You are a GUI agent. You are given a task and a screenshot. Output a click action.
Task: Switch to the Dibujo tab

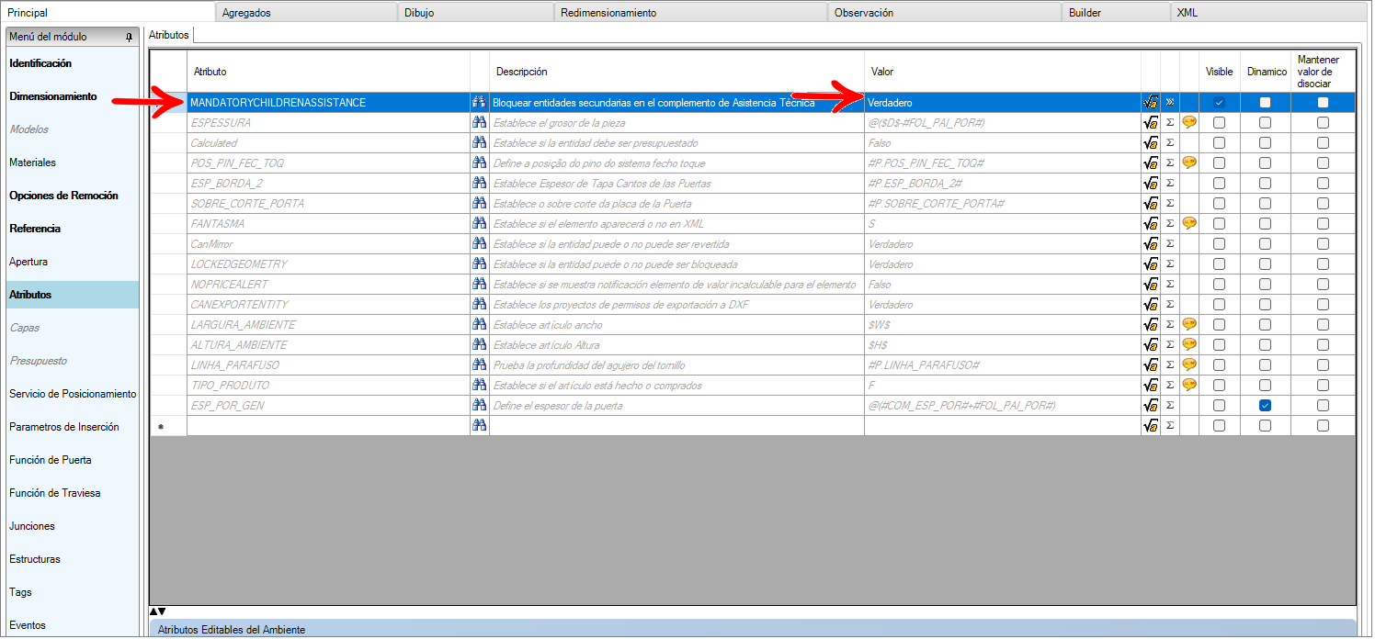coord(476,13)
